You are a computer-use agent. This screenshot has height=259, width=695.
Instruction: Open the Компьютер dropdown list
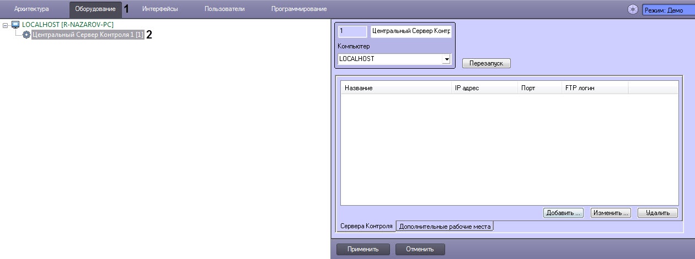[446, 58]
